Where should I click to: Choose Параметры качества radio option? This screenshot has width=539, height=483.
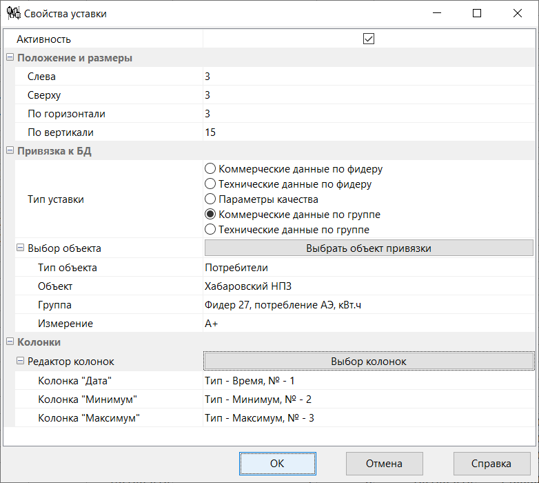coord(210,199)
